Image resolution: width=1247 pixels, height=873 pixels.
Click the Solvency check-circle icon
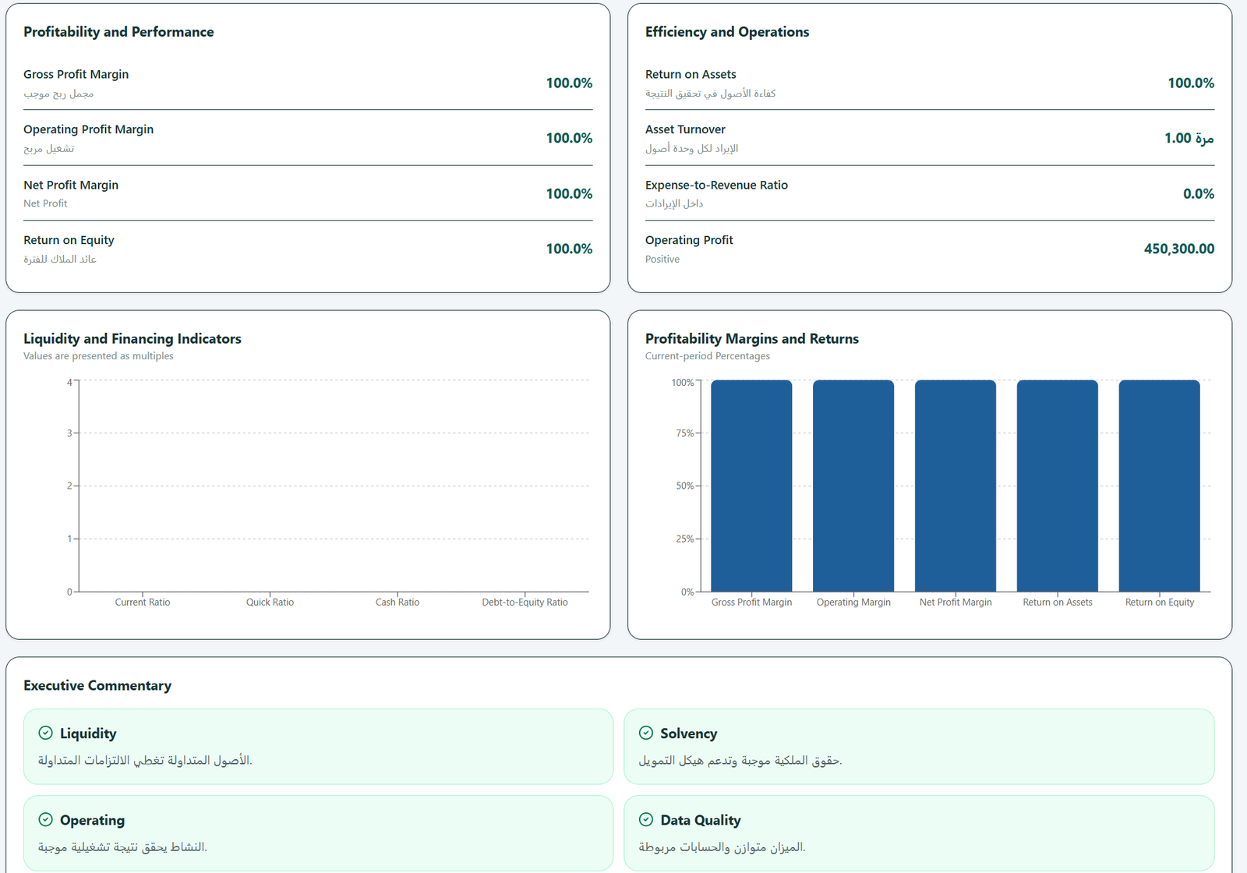tap(646, 733)
